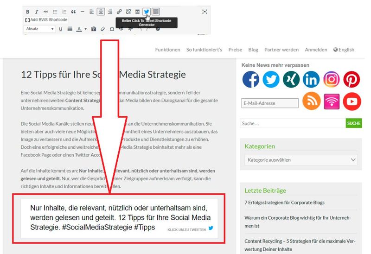Image resolution: width=371 pixels, height=254 pixels.
Task: Insert a bulleted list
Action: (55, 12)
